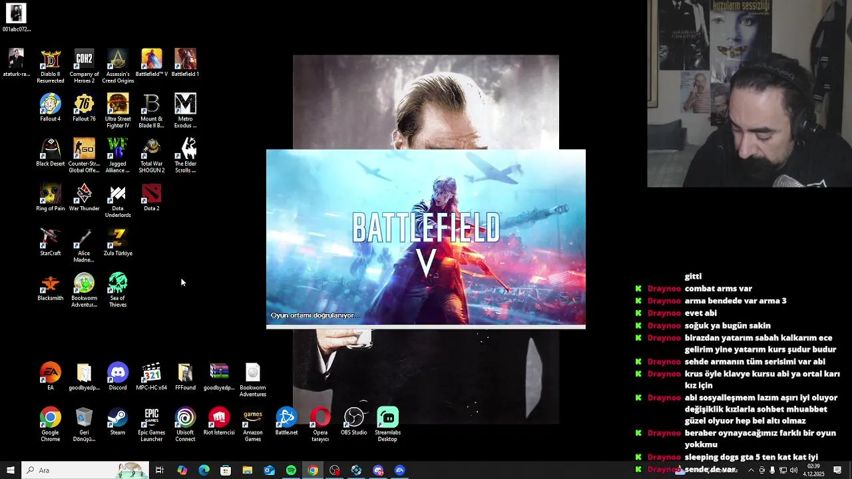Click the Ubisoft Connect shortcut

point(185,424)
